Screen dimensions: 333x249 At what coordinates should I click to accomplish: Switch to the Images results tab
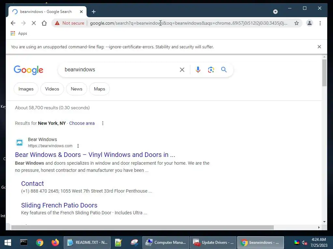point(26,89)
